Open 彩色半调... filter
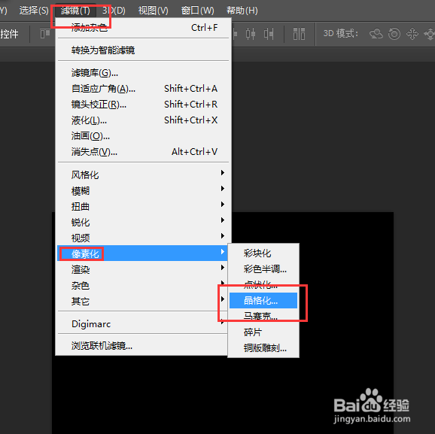This screenshot has width=435, height=434. pos(263,269)
